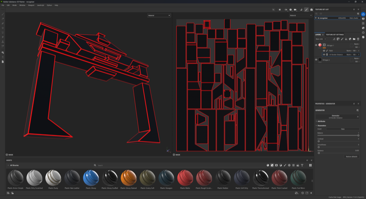Toggle visibility of M_recognizer texture set
This screenshot has height=199, width=366.
point(316,18)
